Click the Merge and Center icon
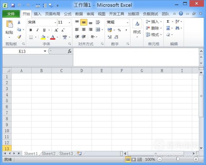Viewport: 206px width, 165px height. (98, 29)
